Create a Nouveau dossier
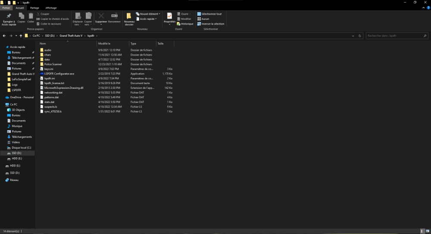This screenshot has height=234, width=431. pos(129,19)
